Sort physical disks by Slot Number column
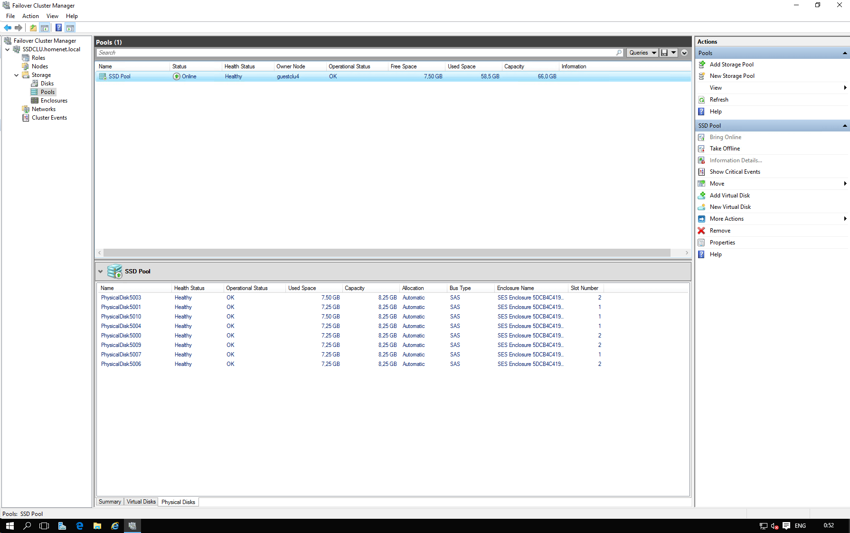This screenshot has width=850, height=533. coord(586,288)
